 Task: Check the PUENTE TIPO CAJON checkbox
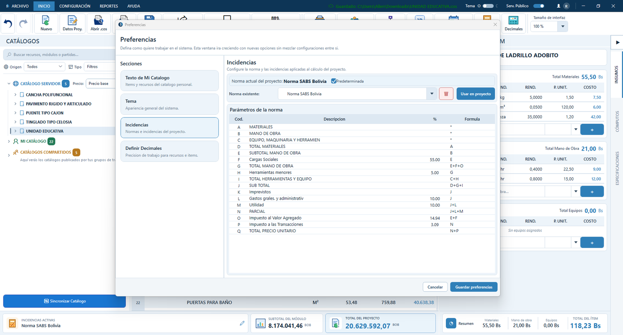pos(22,113)
